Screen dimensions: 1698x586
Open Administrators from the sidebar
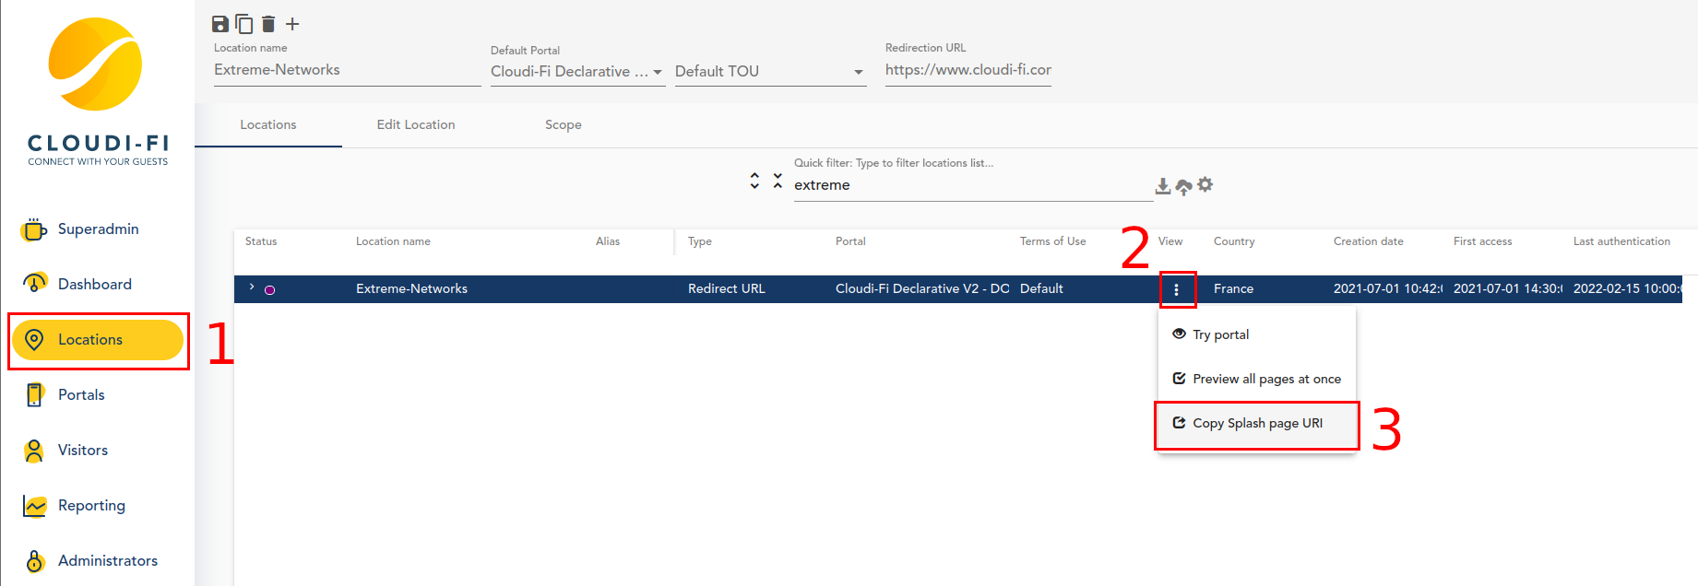coord(98,560)
